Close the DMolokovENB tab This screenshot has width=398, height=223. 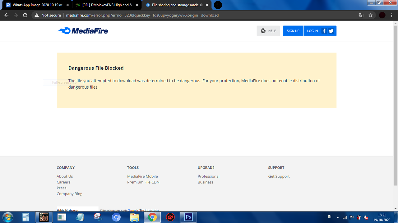tap(137, 5)
